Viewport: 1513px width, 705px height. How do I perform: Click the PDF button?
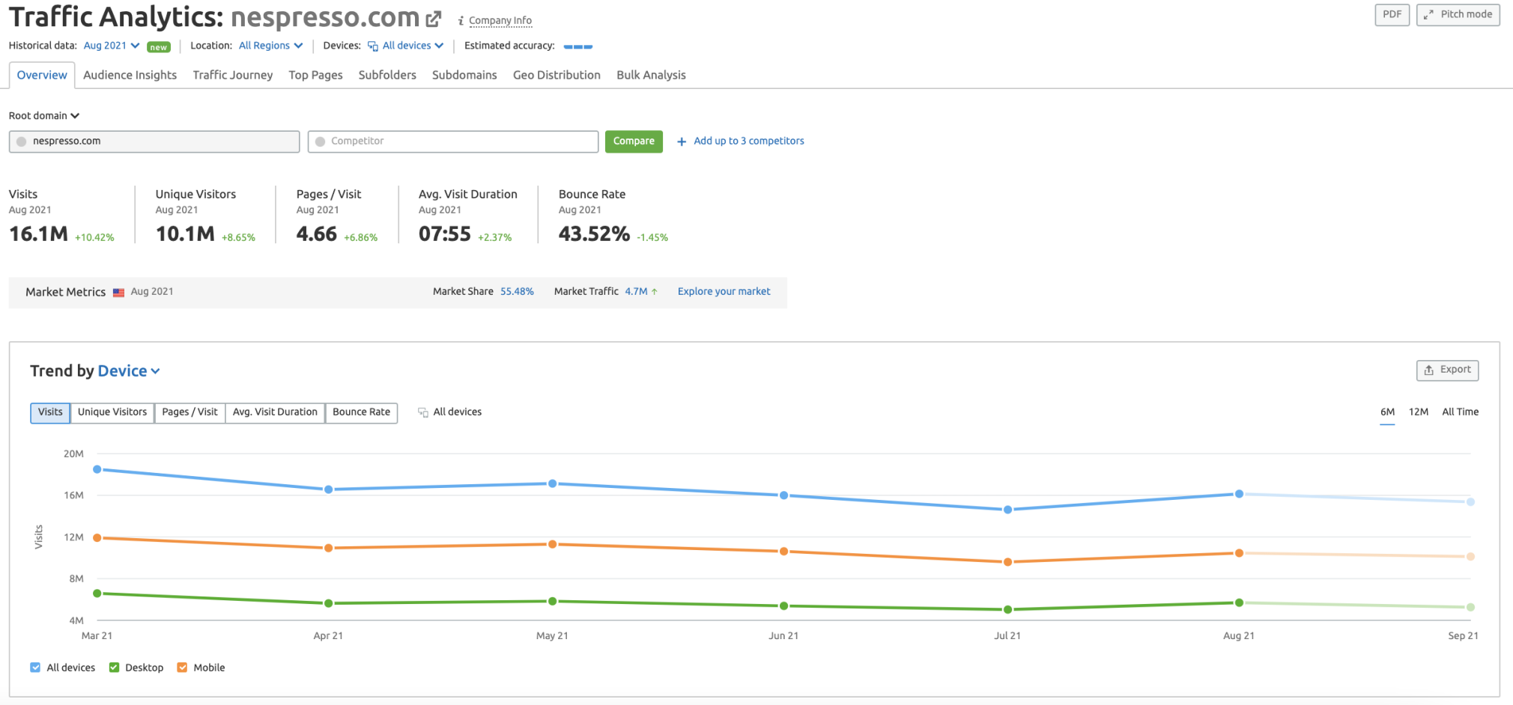(1392, 14)
